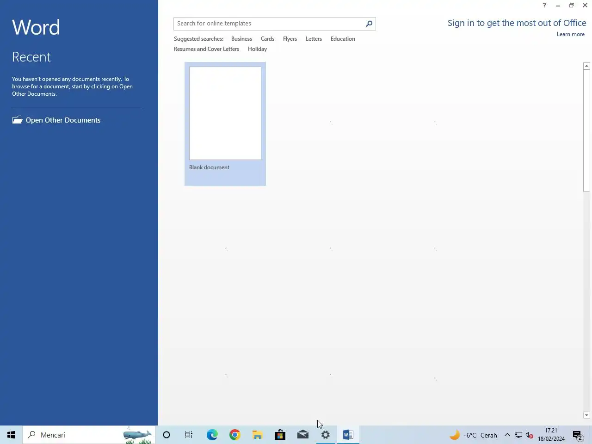Select the Business suggested search
This screenshot has width=592, height=444.
click(x=241, y=39)
